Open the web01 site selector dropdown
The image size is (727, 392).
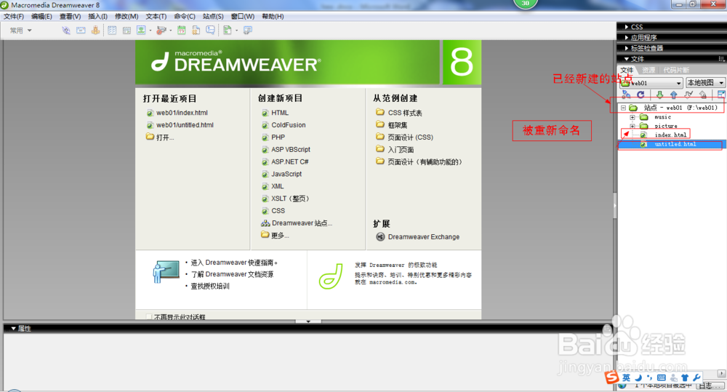pyautogui.click(x=651, y=83)
